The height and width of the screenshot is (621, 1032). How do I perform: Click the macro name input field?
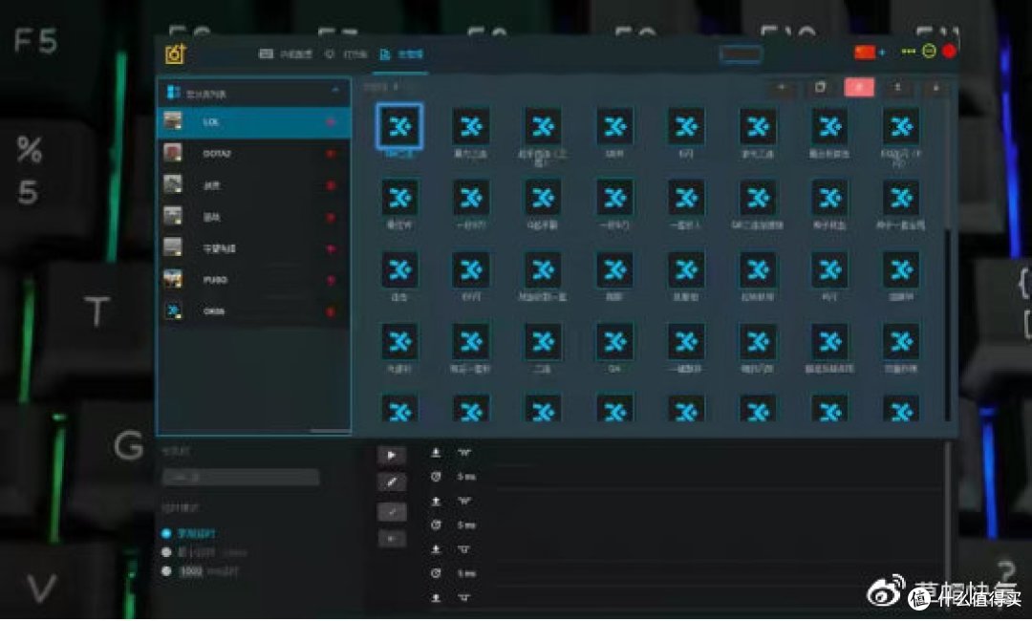coord(241,477)
